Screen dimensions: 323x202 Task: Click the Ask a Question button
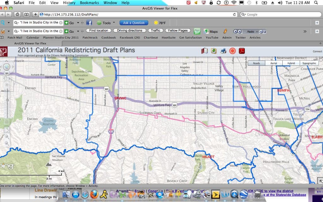(x=134, y=23)
